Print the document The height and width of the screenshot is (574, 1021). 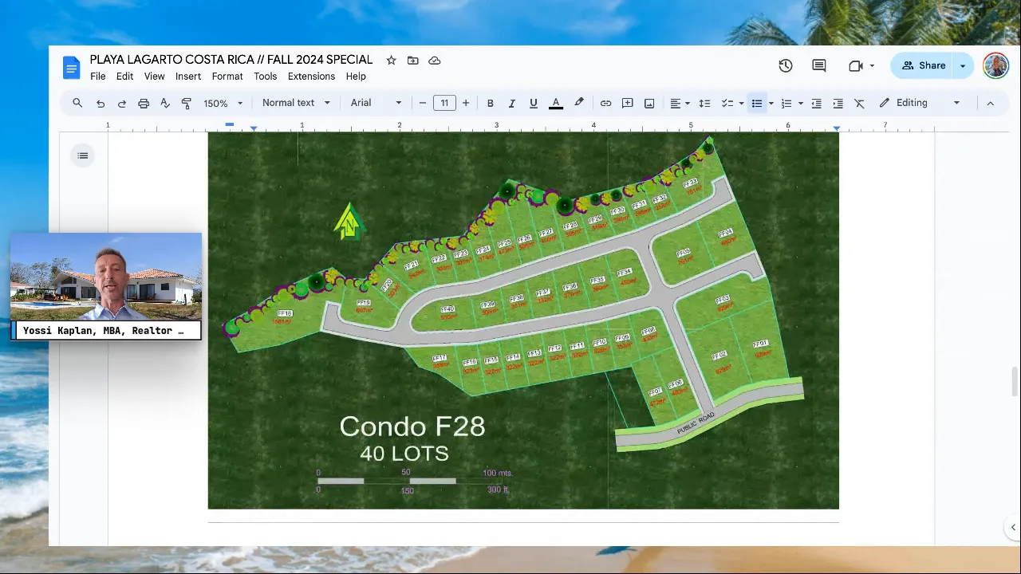[x=144, y=103]
